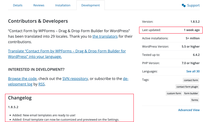213x122 pixels.
Task: Subscribe via the RSS link
Action: click(42, 84)
